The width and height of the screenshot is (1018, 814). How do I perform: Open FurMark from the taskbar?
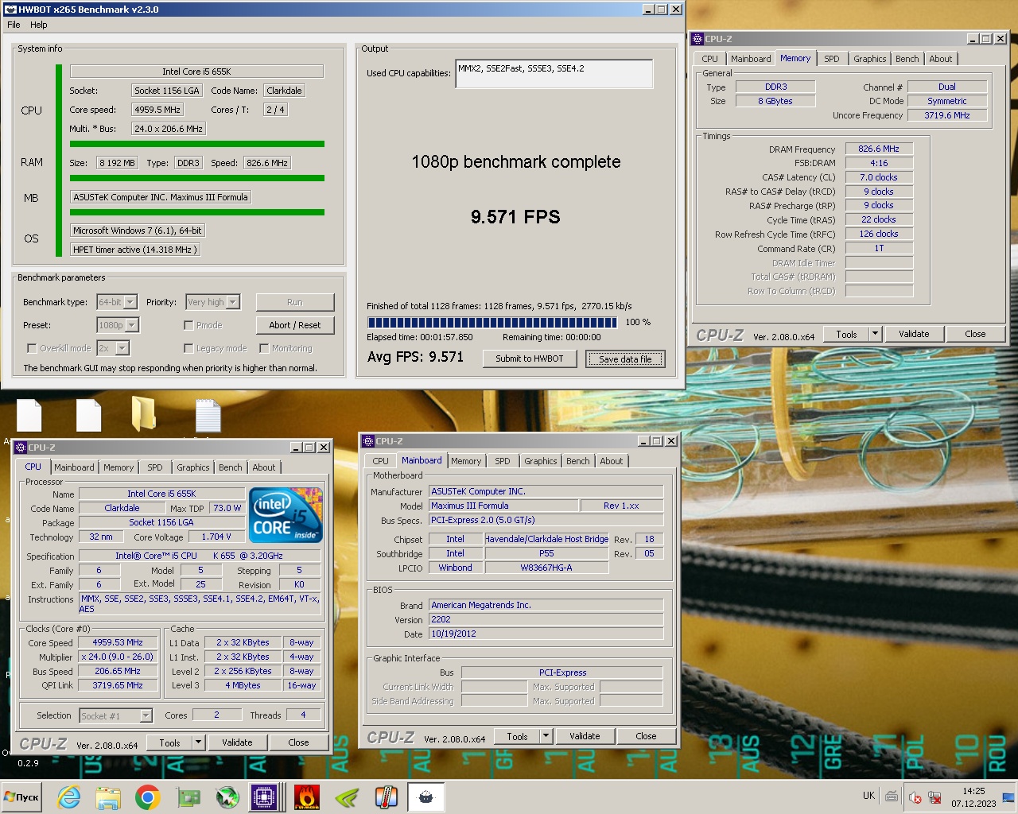tap(307, 797)
